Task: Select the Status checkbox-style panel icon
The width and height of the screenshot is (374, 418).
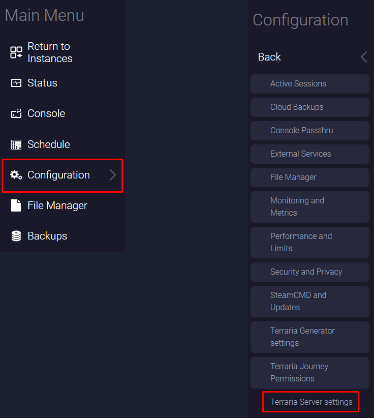Action: pyautogui.click(x=15, y=82)
